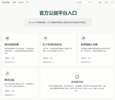Visit official platform link for 红十字国际委员会
115x100 pixels.
(48, 62)
